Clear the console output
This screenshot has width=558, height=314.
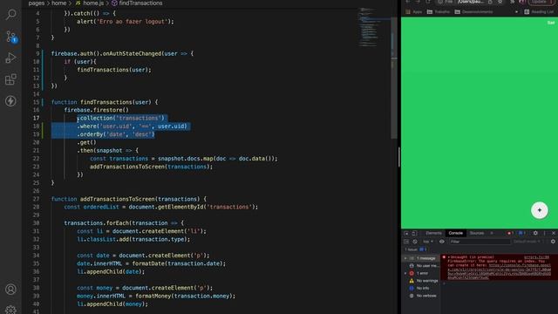(x=415, y=242)
